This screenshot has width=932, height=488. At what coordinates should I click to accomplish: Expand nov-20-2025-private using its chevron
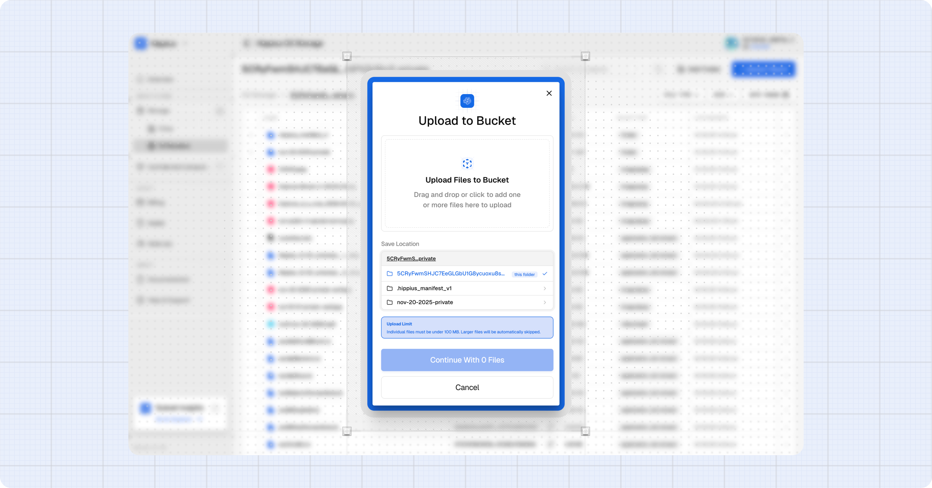point(545,303)
